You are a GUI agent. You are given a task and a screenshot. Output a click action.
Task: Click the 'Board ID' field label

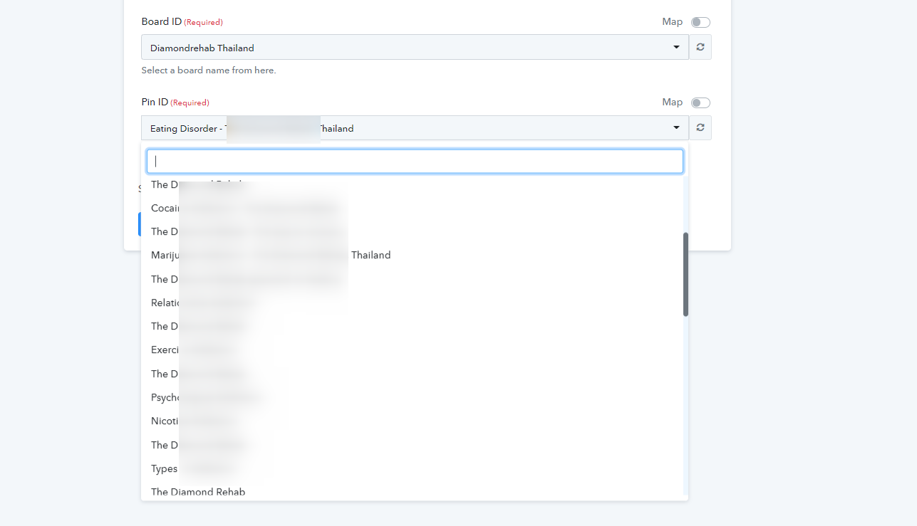point(161,22)
